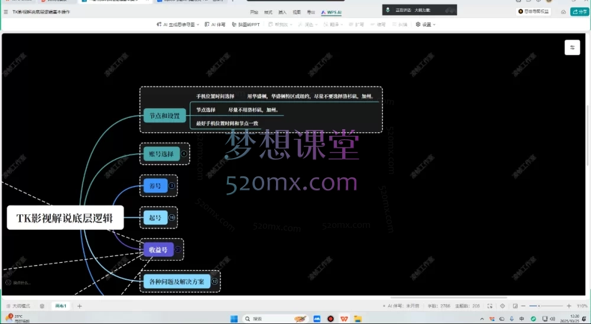Select the 画布1 canvas tab
This screenshot has height=324, width=591.
pos(61,306)
